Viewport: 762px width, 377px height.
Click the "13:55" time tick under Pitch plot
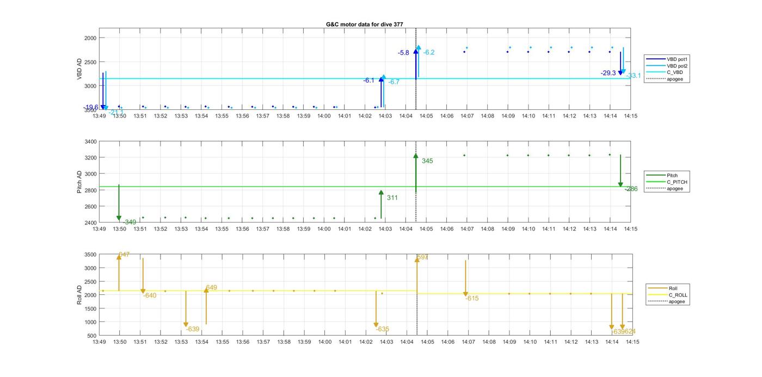(222, 229)
